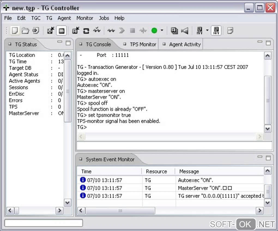Viewport: 278px width, 231px height.
Task: Open the TG menu
Action: point(49,18)
